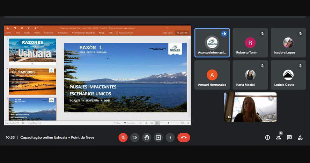310x163 pixels.
Task: Click the zoom percentage value
Action: (x=182, y=123)
